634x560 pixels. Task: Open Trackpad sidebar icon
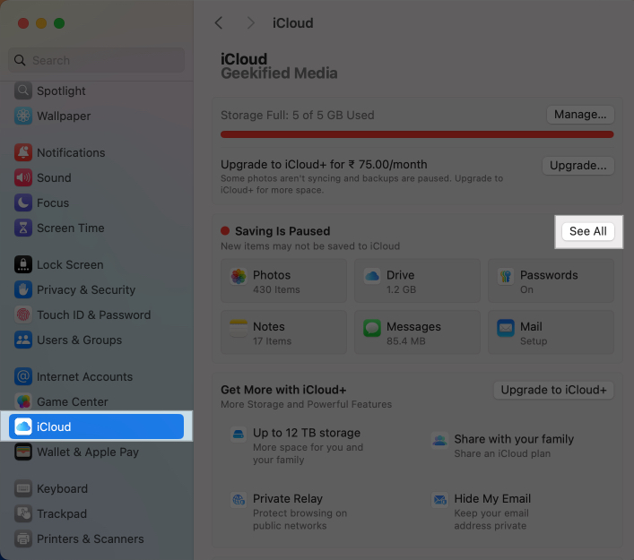point(23,513)
